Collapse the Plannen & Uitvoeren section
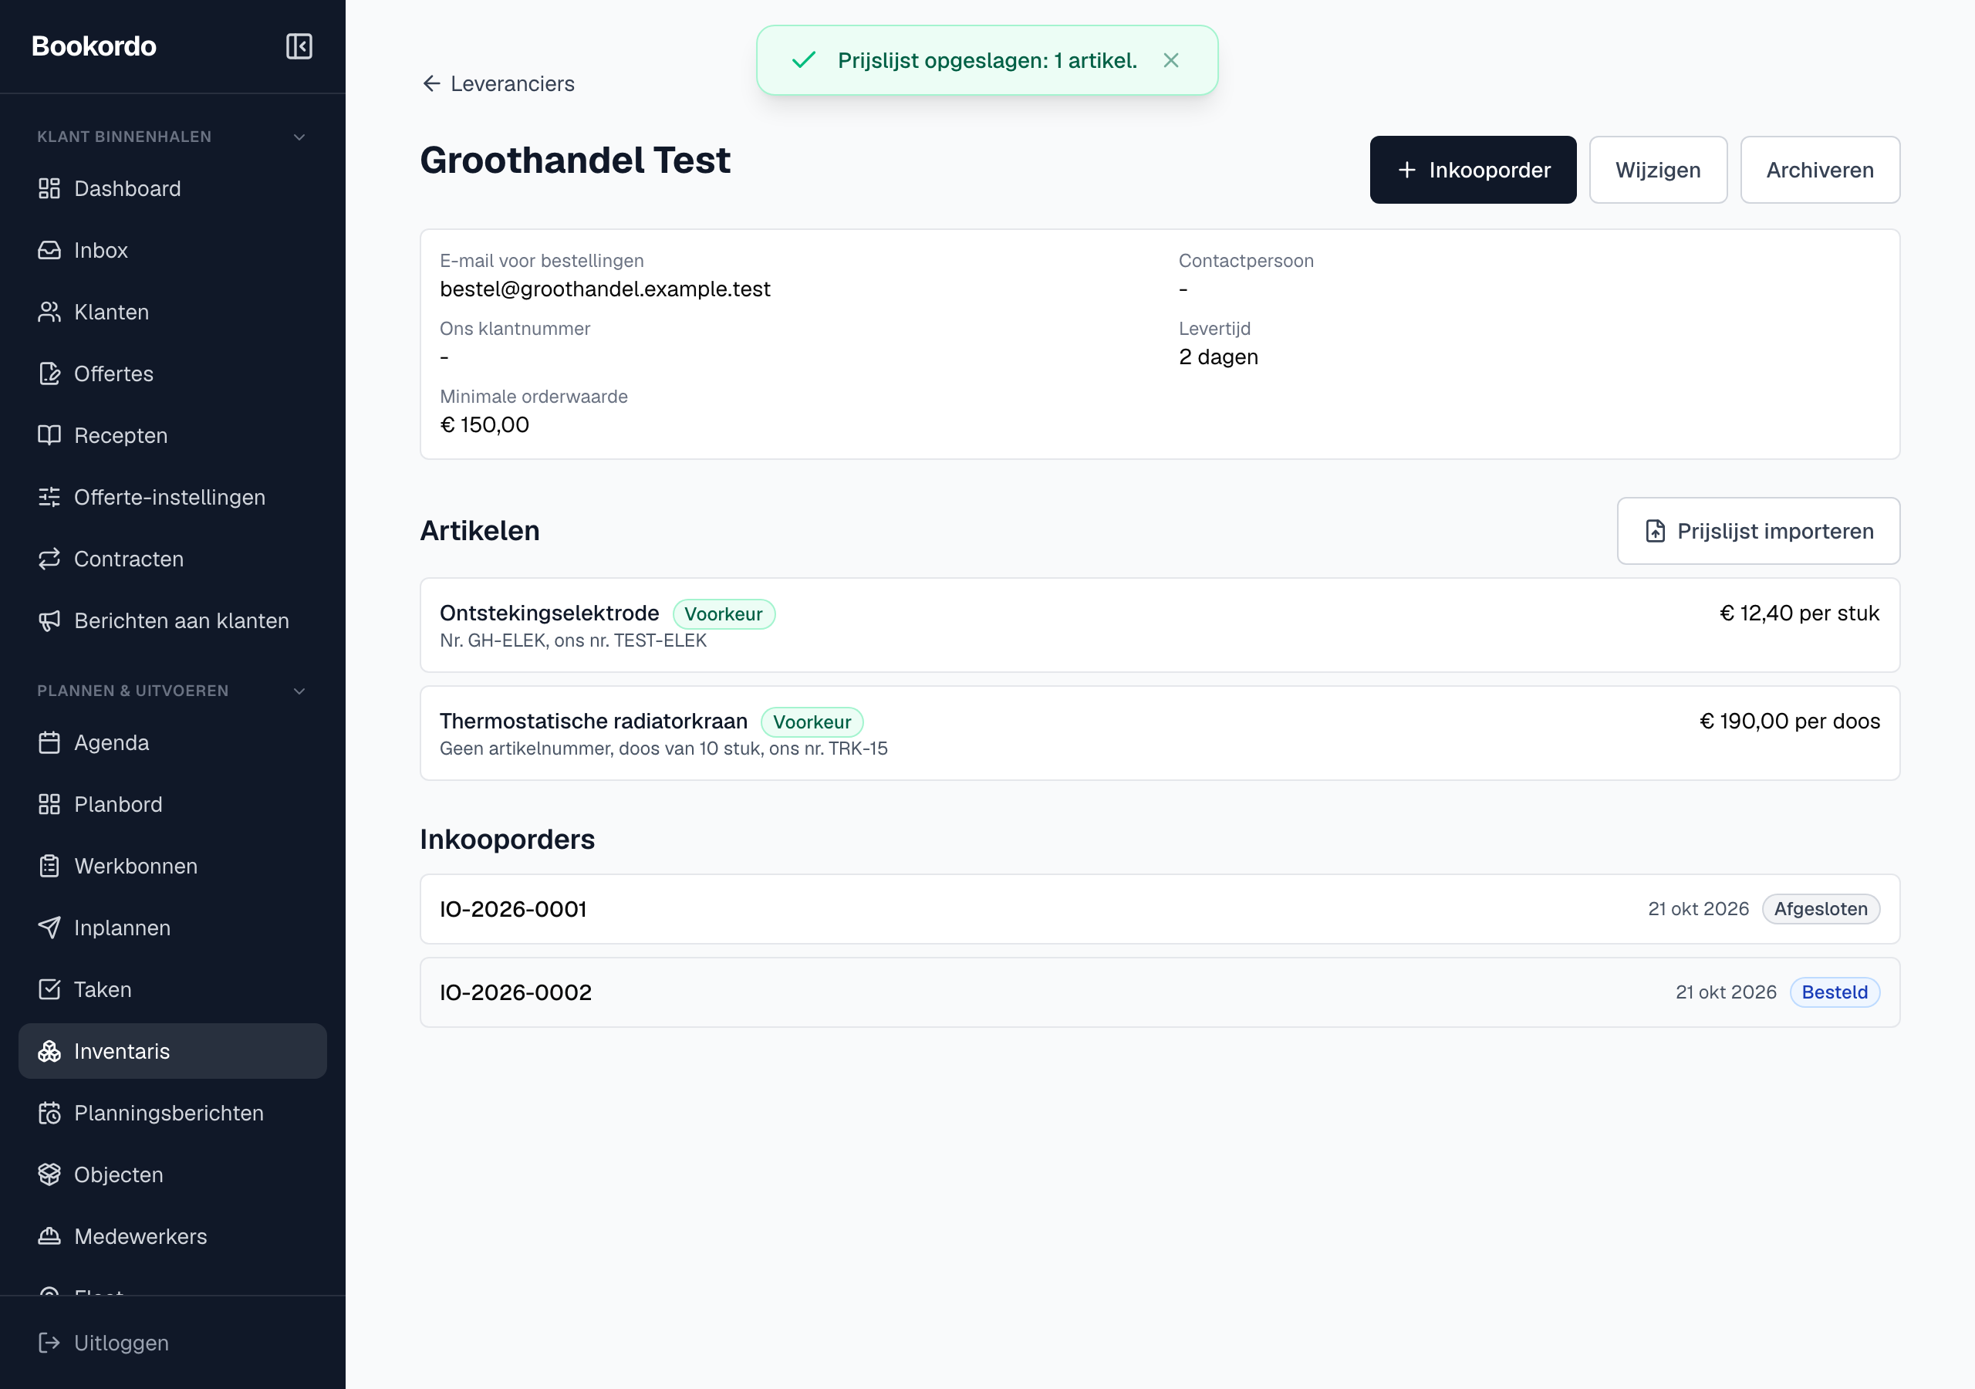Screen dimensions: 1975x1389 point(299,691)
